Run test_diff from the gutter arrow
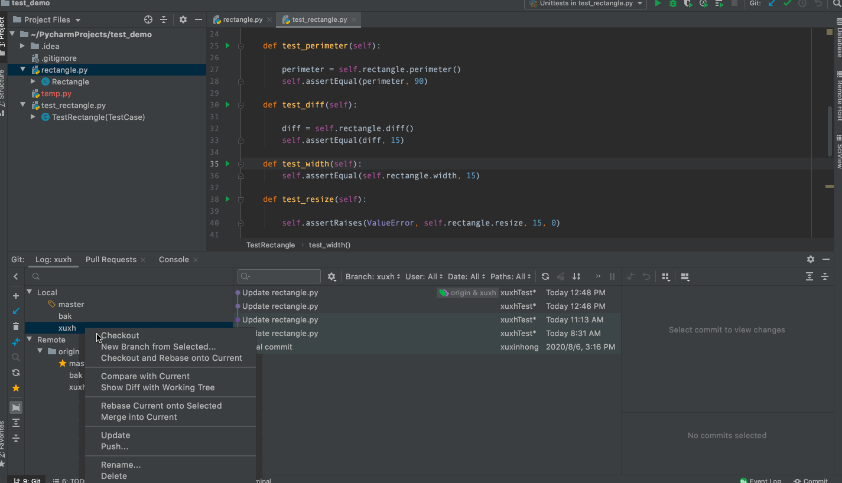 click(227, 105)
